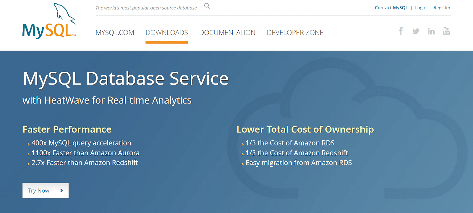
Task: Click '1100x Faster than Amazon Aurora' text
Action: tap(85, 153)
